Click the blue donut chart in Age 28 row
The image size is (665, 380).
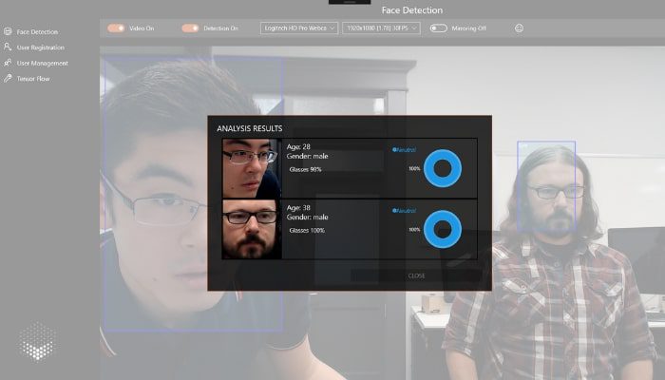click(442, 169)
